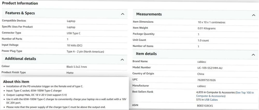Click the Item details heading
Screen dimensions: 259x110
pos(146,54)
